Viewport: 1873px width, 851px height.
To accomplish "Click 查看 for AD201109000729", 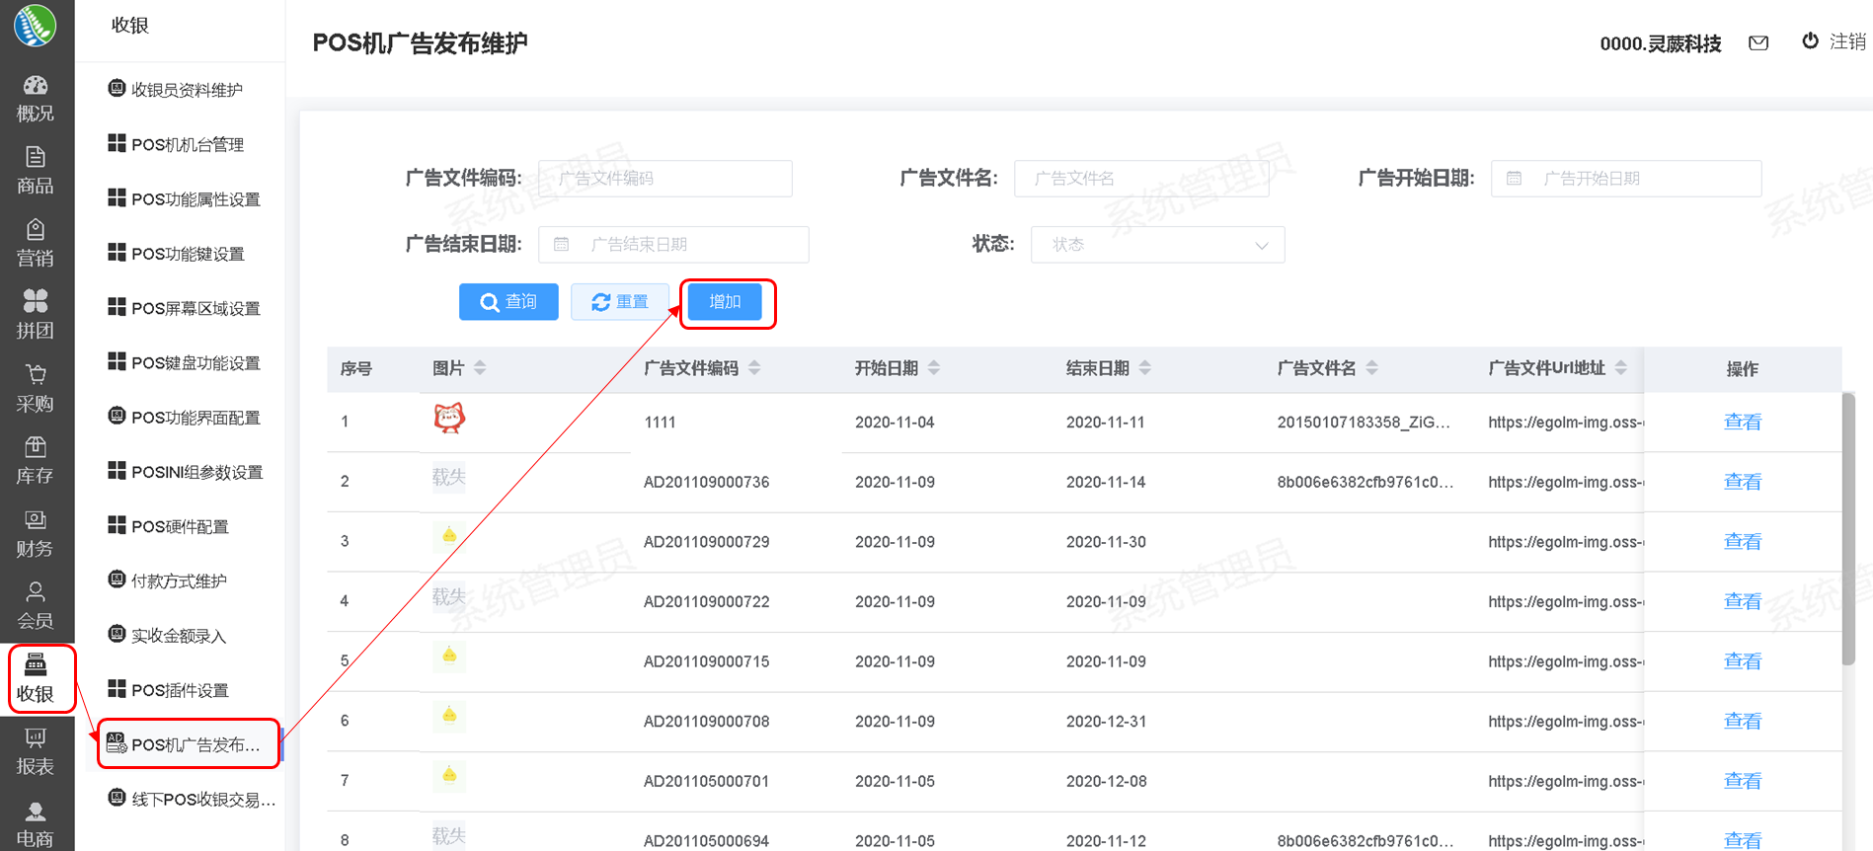I will (x=1743, y=542).
